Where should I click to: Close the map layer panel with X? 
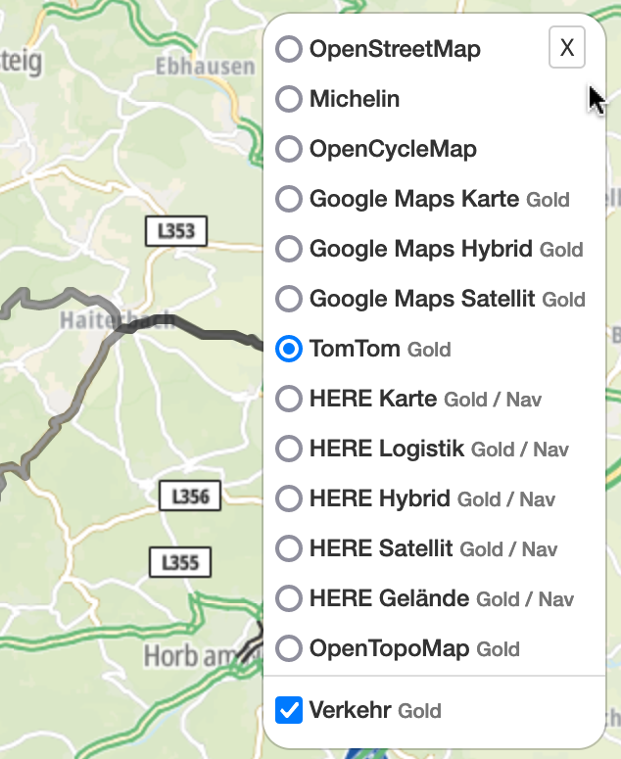click(x=567, y=47)
